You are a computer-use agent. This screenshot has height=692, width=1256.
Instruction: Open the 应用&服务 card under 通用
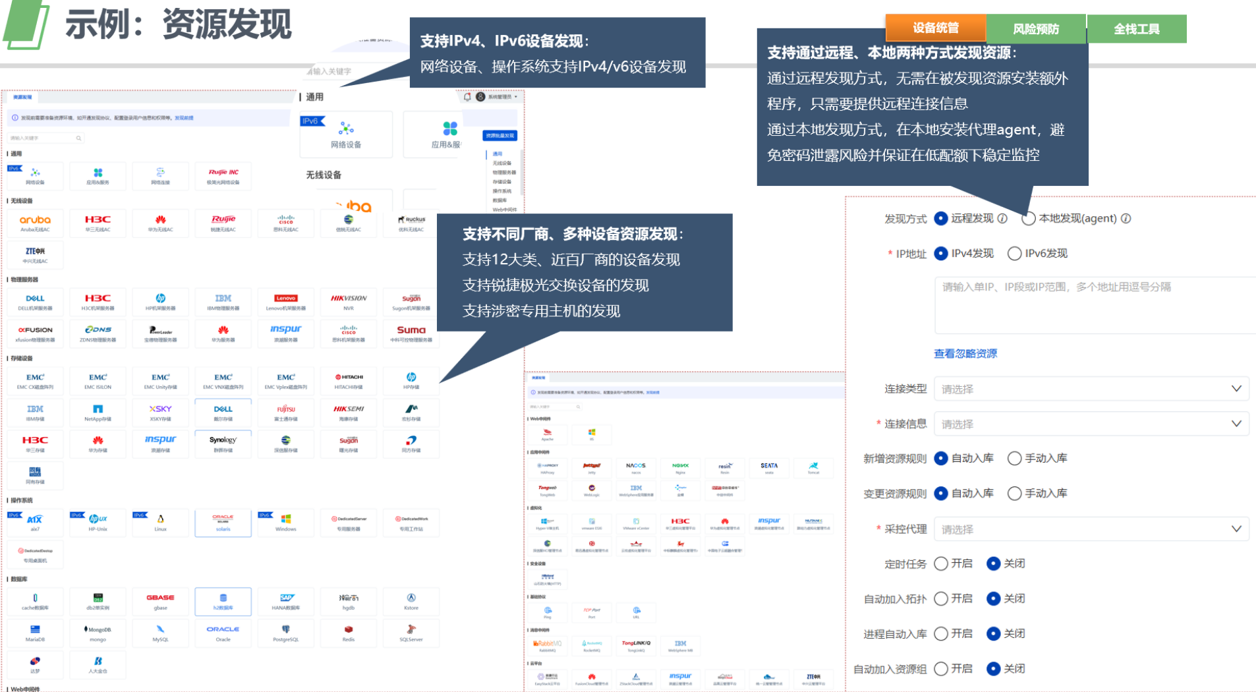[x=98, y=176]
